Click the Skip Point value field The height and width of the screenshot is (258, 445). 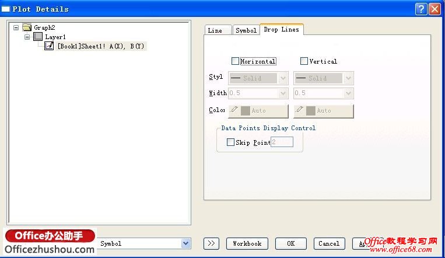[282, 142]
